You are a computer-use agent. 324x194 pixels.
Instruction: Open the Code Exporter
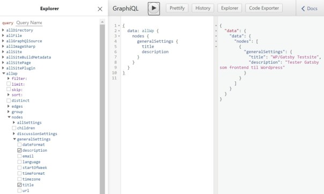(264, 8)
